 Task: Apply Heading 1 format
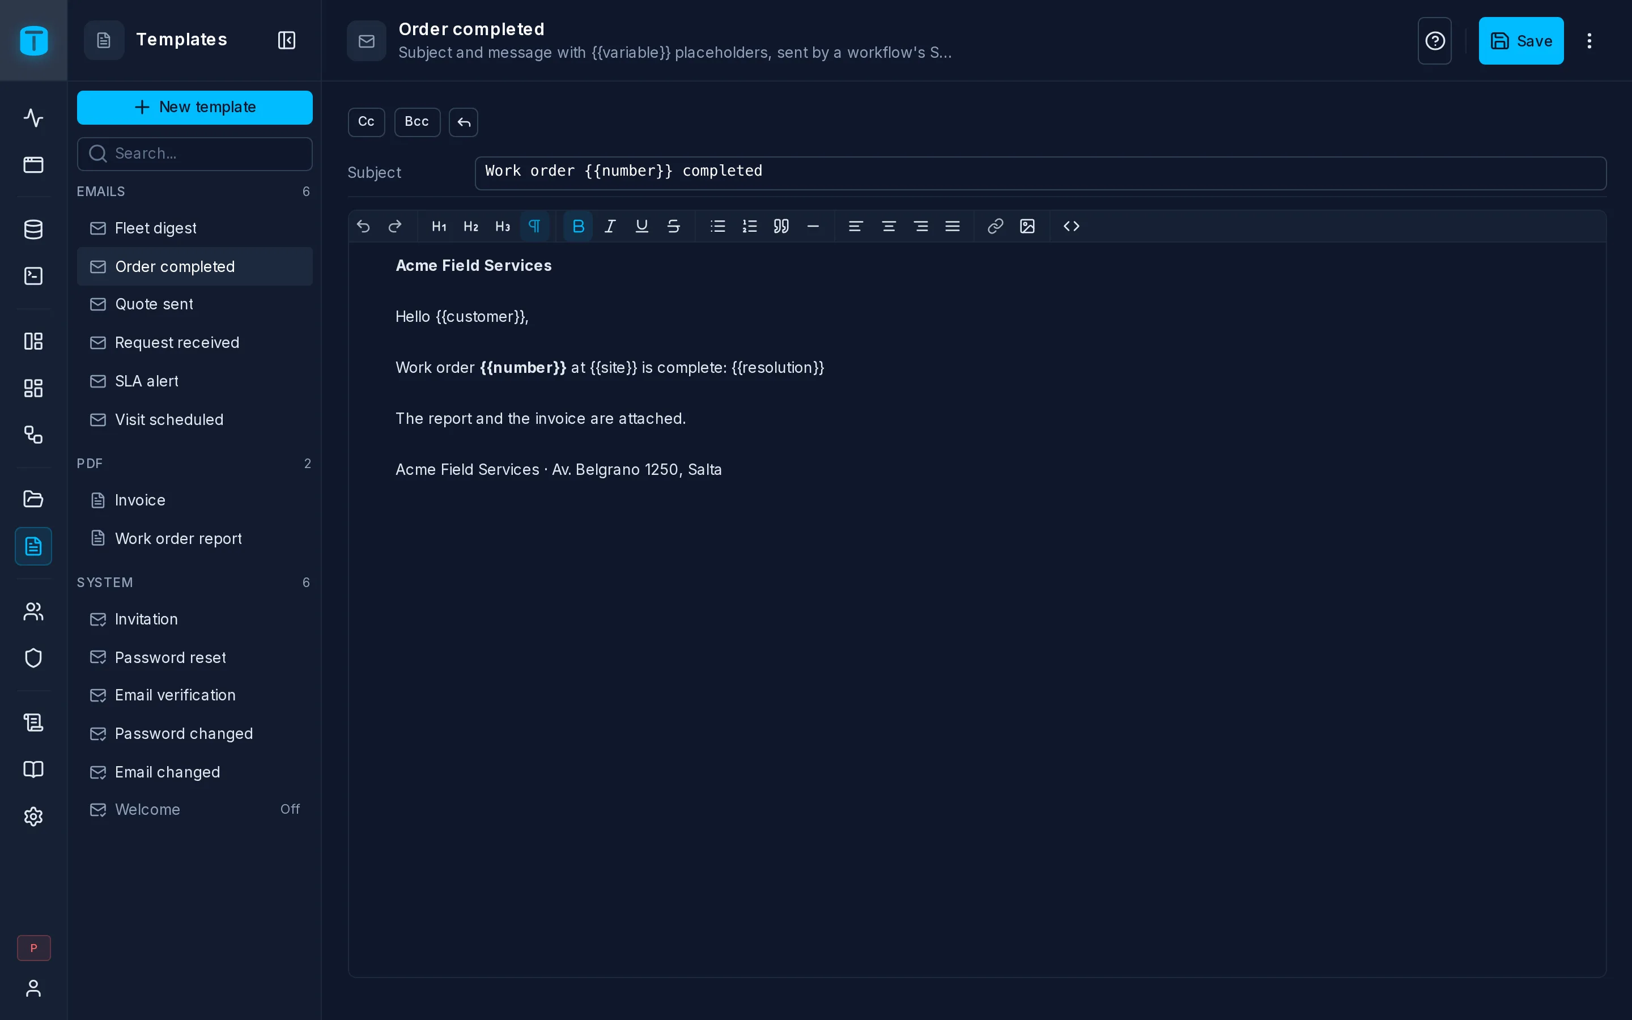[439, 226]
